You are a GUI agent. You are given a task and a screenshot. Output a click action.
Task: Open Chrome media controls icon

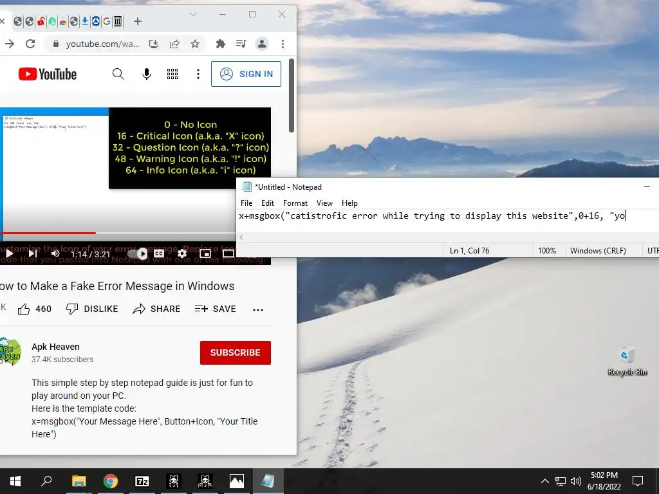point(241,44)
